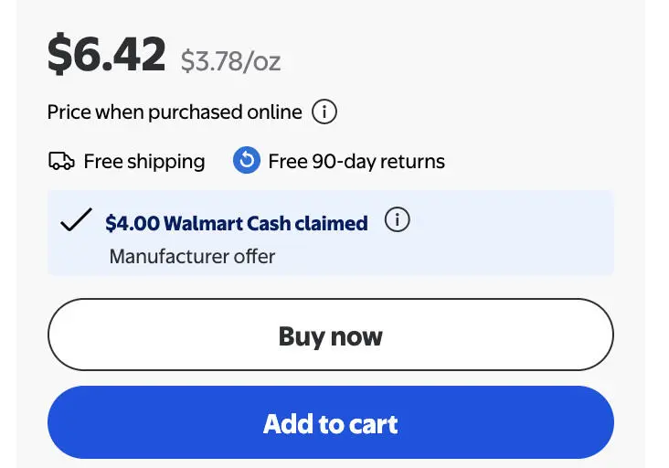This screenshot has width=669, height=468.
Task: Click the checkmark beside Walmart Cash claimed
Action: click(76, 219)
